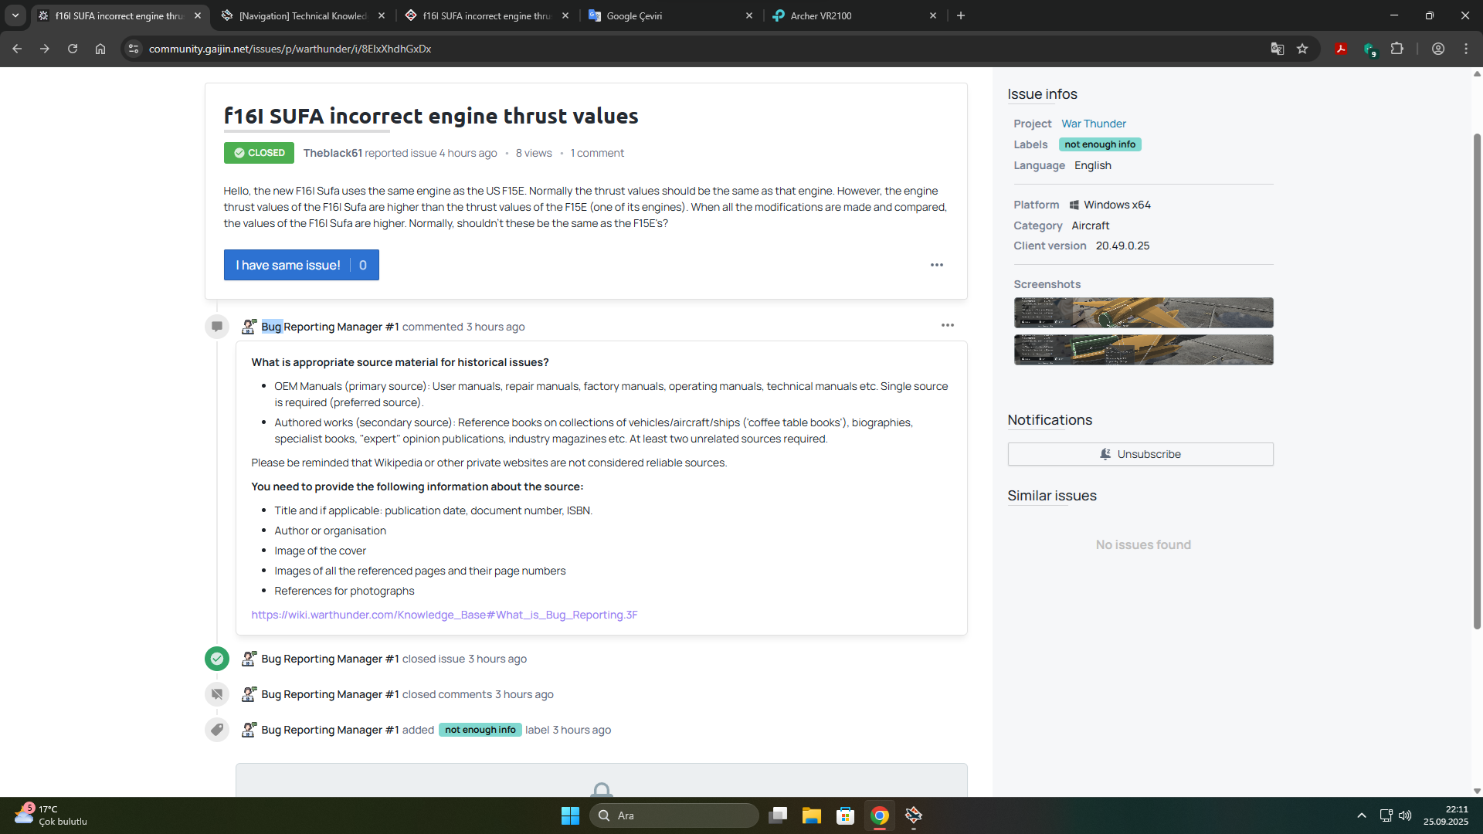Show hidden system tray icons chevron
Screen dimensions: 1483x834
(x=1361, y=815)
